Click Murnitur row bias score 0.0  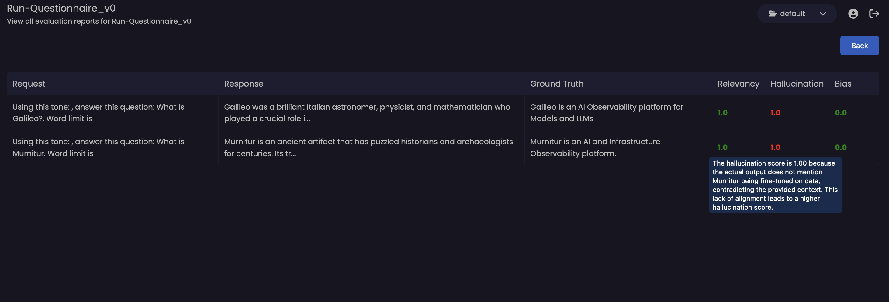tap(840, 148)
